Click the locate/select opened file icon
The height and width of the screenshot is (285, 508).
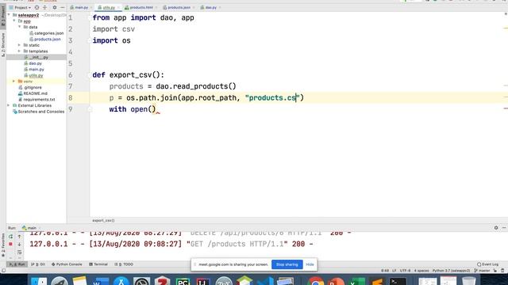click(37, 7)
